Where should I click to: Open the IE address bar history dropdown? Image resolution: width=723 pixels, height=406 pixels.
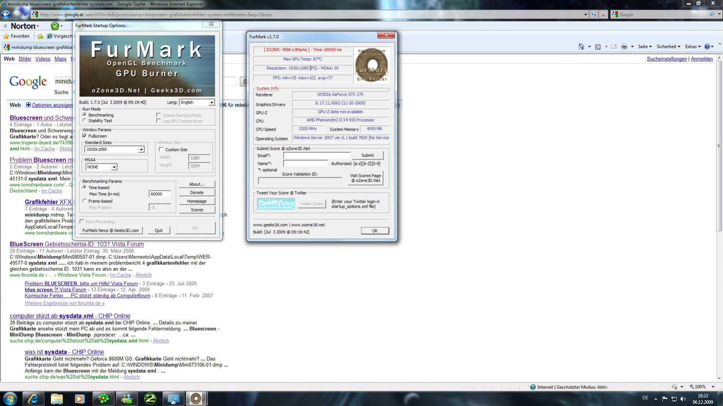click(585, 15)
